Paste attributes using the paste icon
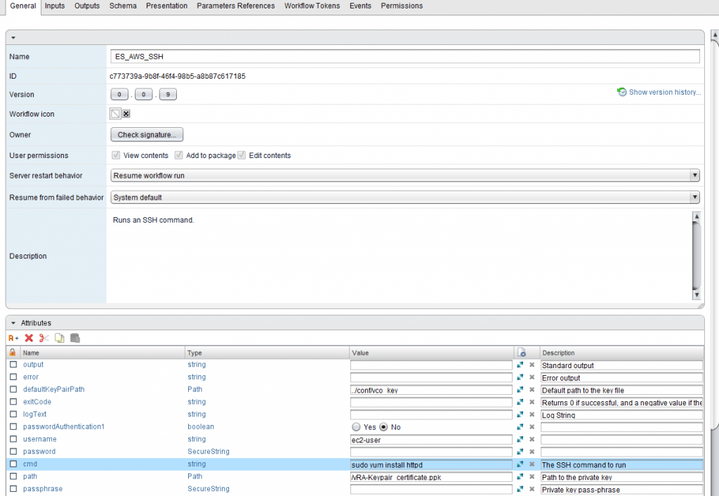Image resolution: width=719 pixels, height=496 pixels. [x=75, y=338]
